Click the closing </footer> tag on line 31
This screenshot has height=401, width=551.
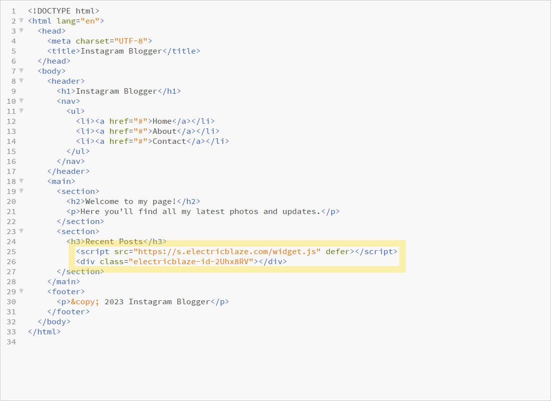(69, 312)
